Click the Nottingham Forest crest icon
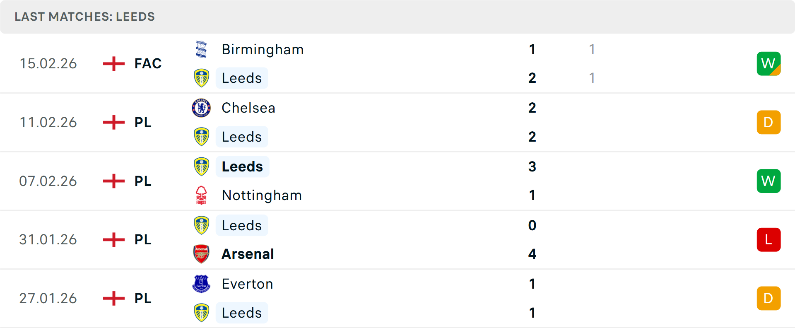 tap(201, 195)
